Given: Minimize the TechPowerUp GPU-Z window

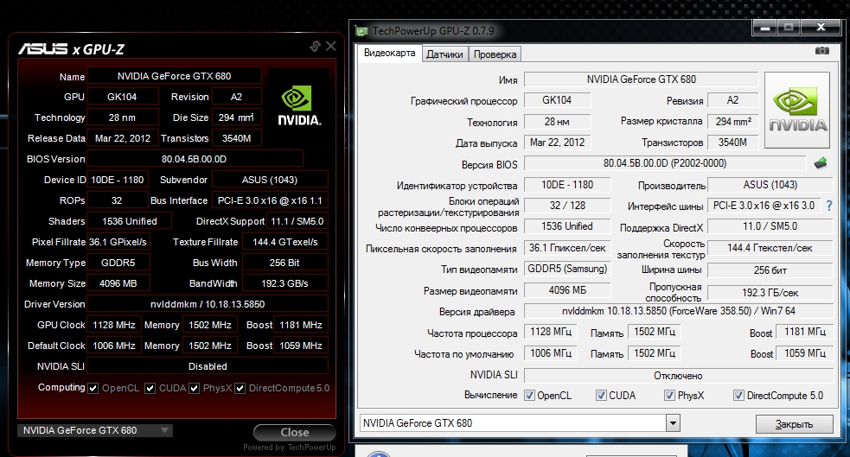Looking at the screenshot, I should [765, 27].
